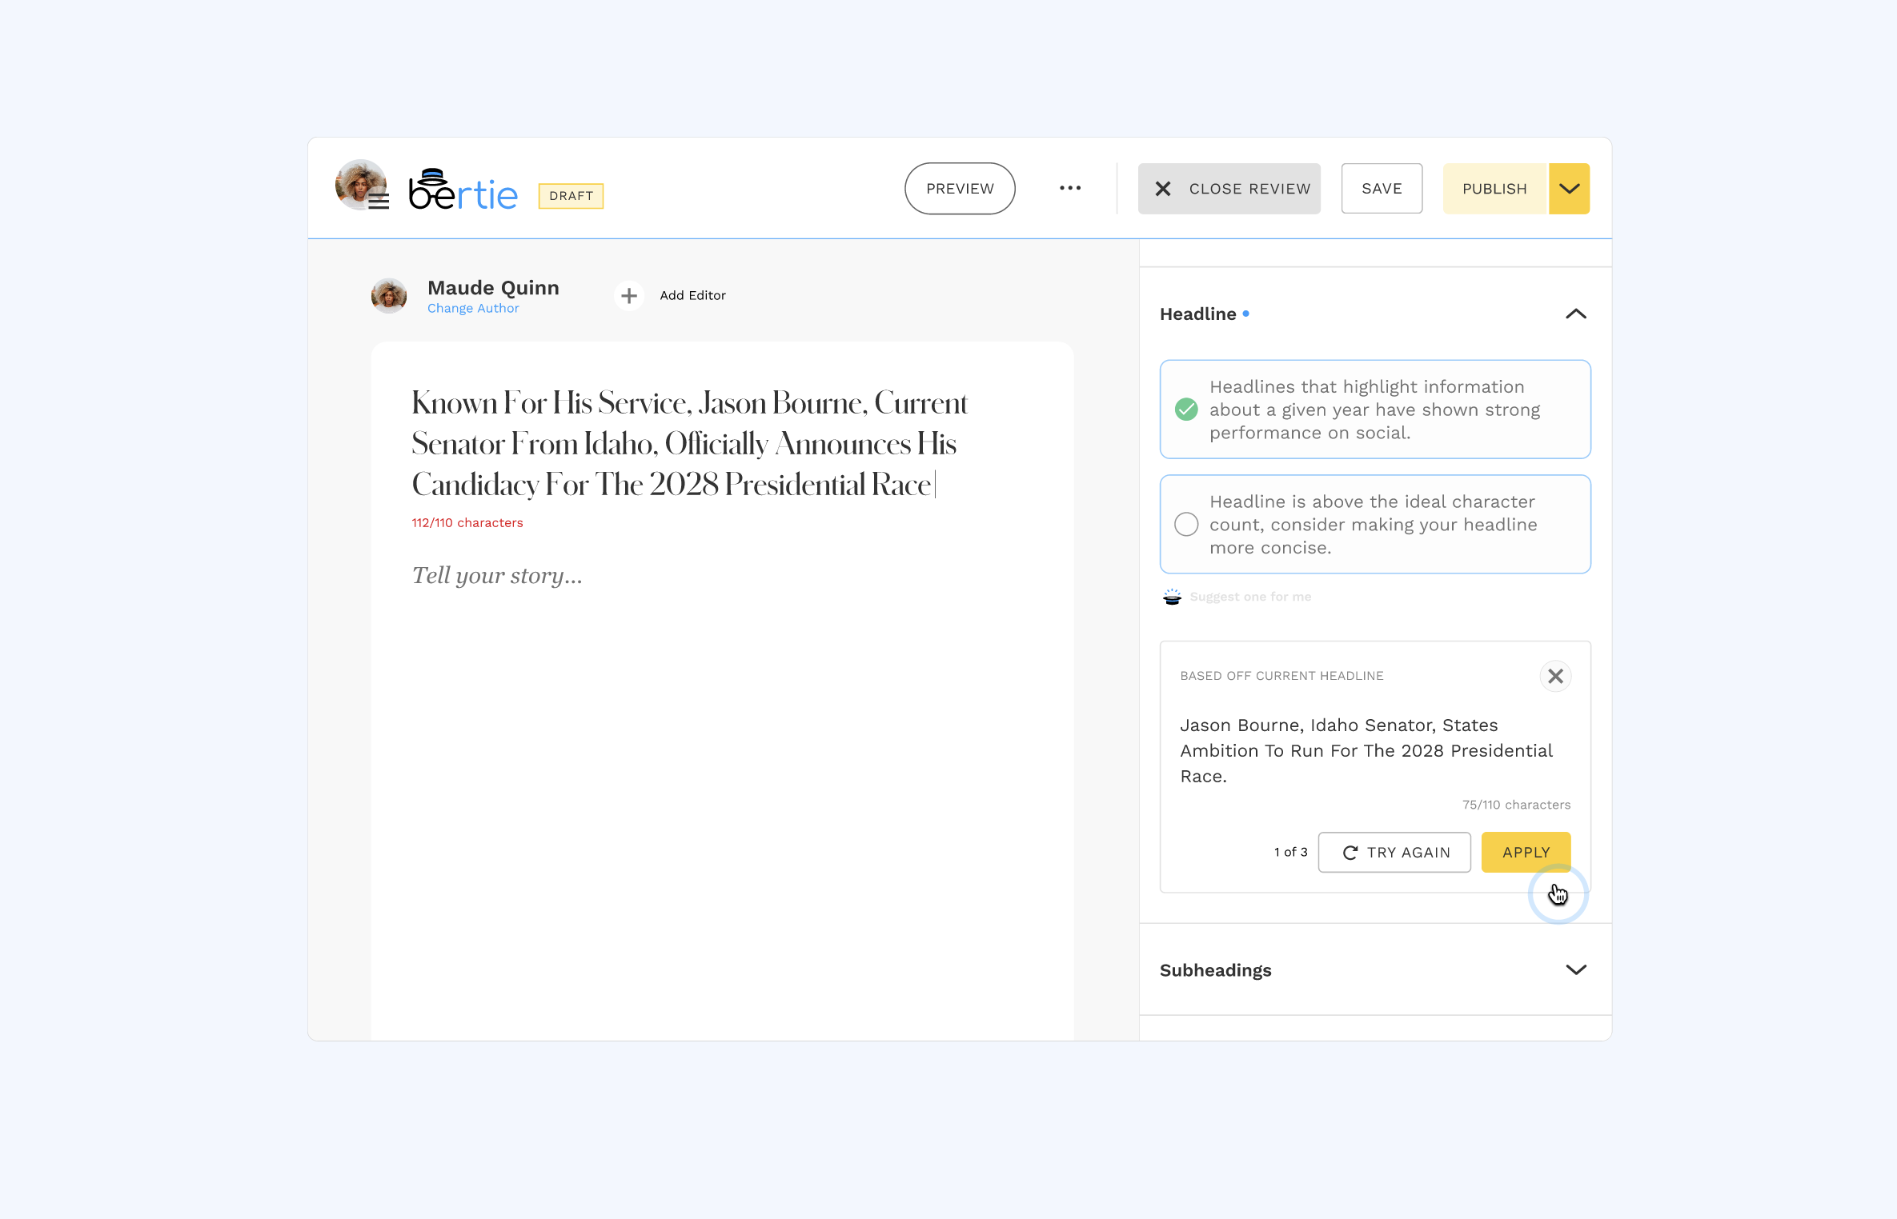This screenshot has height=1219, width=1897.
Task: Open the Publish dropdown arrow
Action: click(x=1569, y=189)
